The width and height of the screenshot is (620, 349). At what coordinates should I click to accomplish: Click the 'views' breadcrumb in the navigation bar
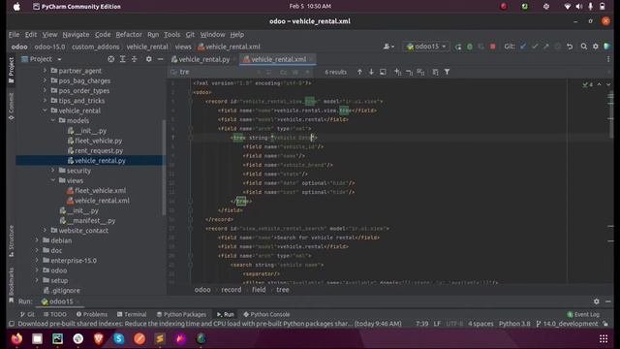click(x=183, y=47)
